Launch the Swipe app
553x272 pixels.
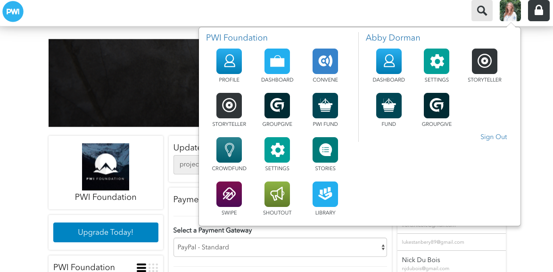pos(229,194)
